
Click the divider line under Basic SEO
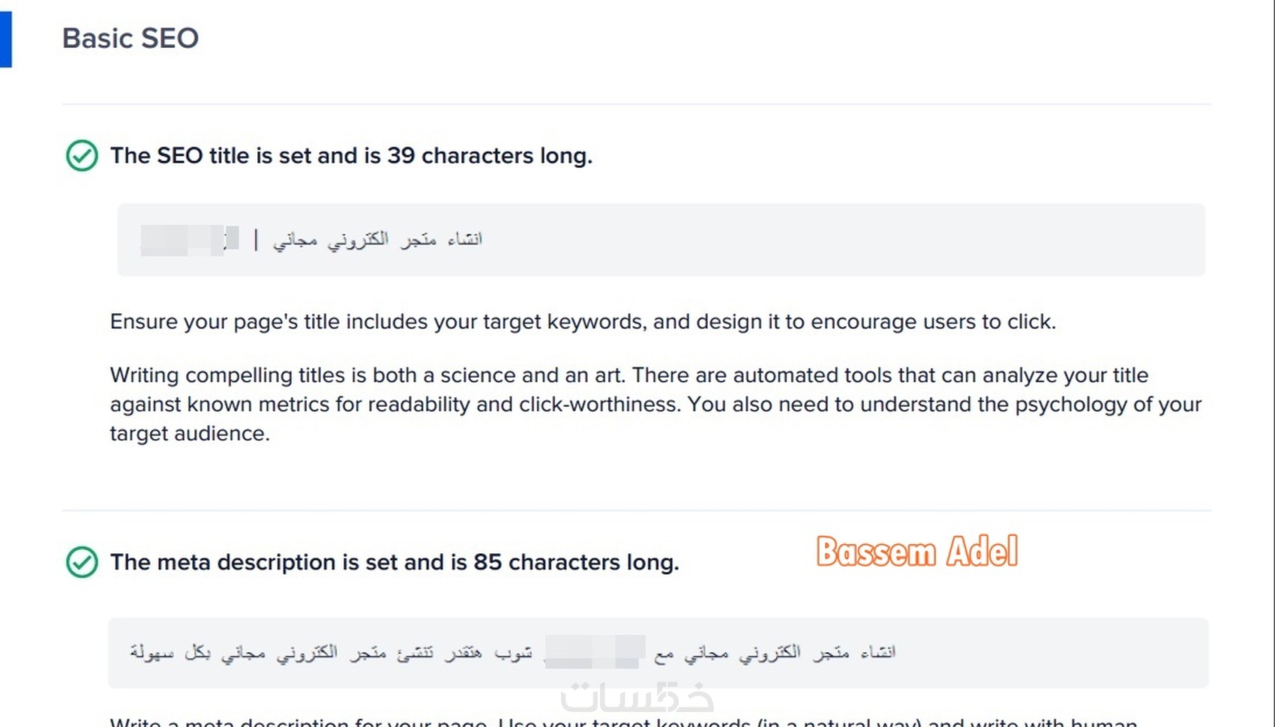coord(637,103)
